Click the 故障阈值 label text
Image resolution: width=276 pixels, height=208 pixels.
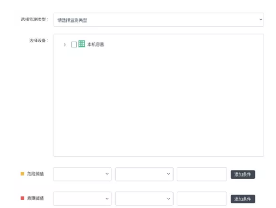pos(36,198)
